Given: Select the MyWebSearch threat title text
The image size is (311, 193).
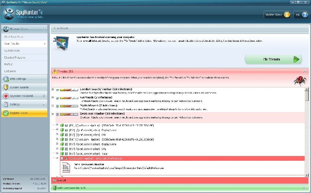Looking at the screenshot, I should click(x=99, y=105).
